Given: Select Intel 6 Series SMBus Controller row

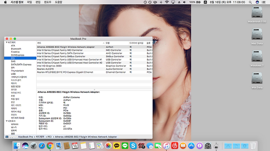Looking at the screenshot, I should pyautogui.click(x=94, y=56).
